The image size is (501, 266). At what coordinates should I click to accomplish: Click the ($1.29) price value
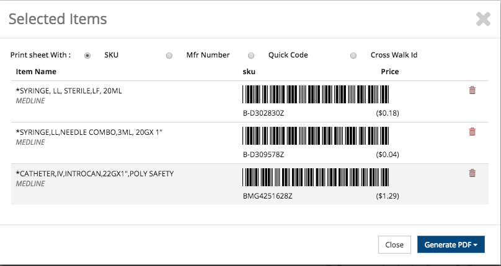point(388,196)
